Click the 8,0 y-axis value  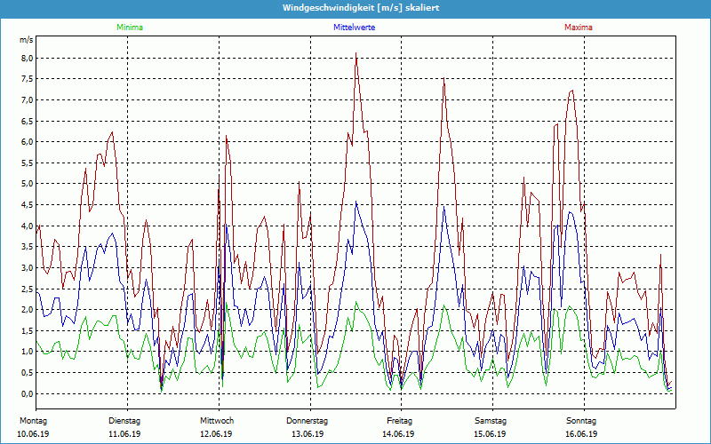[x=26, y=58]
